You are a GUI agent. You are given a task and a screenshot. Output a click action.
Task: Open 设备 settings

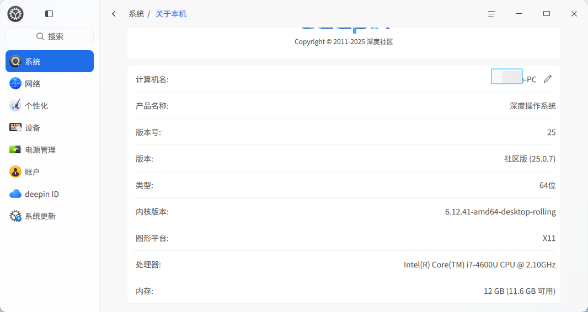click(x=50, y=128)
